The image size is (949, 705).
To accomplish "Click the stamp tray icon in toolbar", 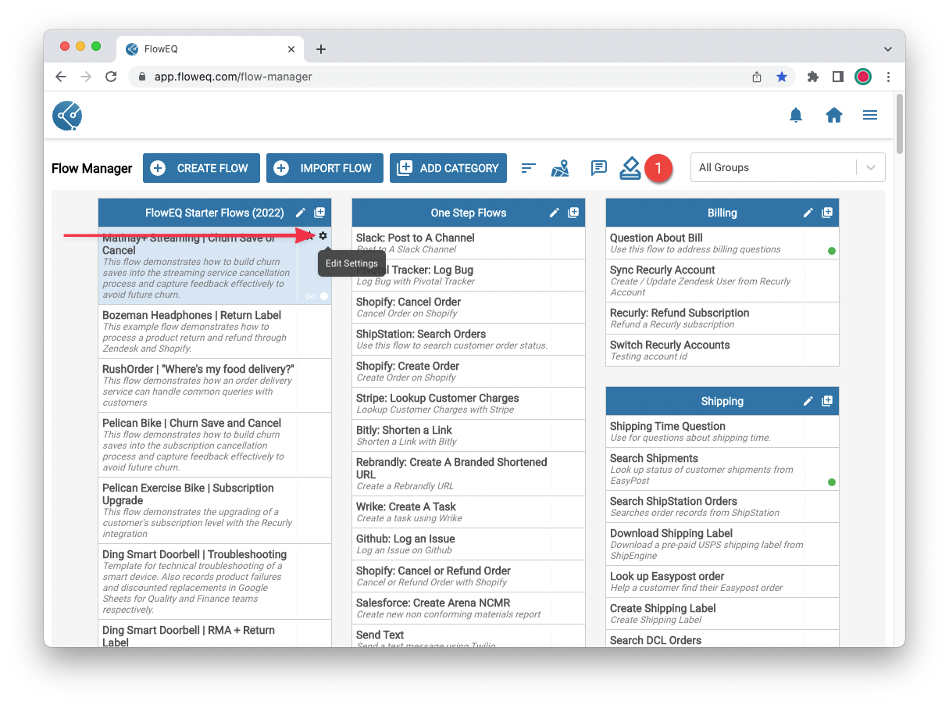I will 630,168.
